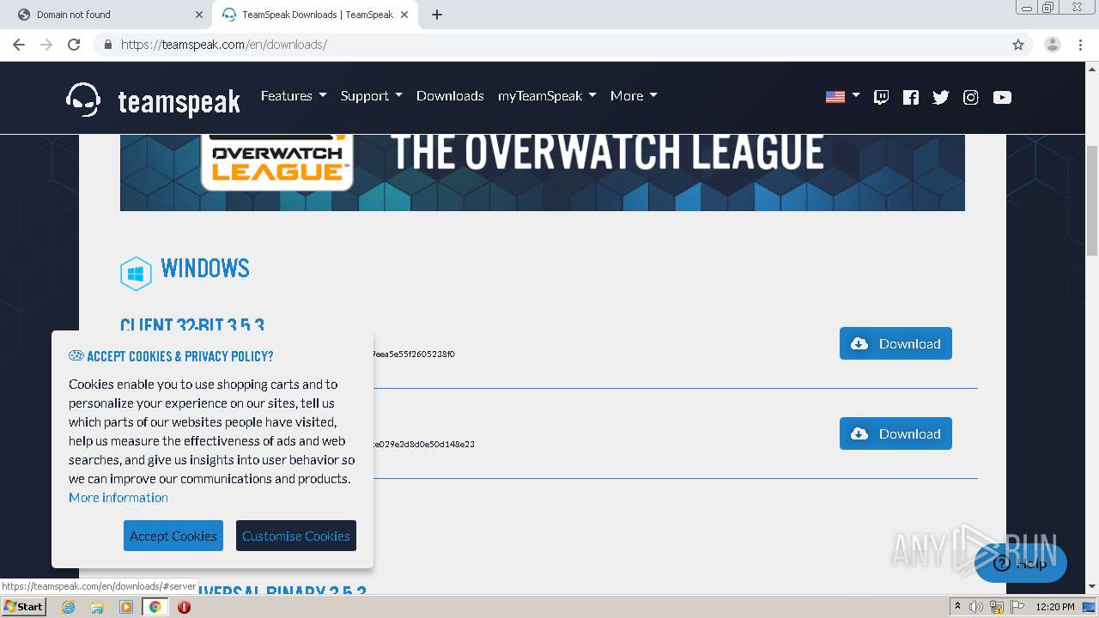Open the Help chat button

tap(1021, 564)
